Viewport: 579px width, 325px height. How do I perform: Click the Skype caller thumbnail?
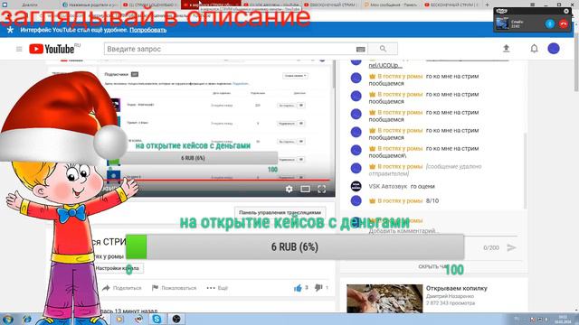pyautogui.click(x=502, y=23)
